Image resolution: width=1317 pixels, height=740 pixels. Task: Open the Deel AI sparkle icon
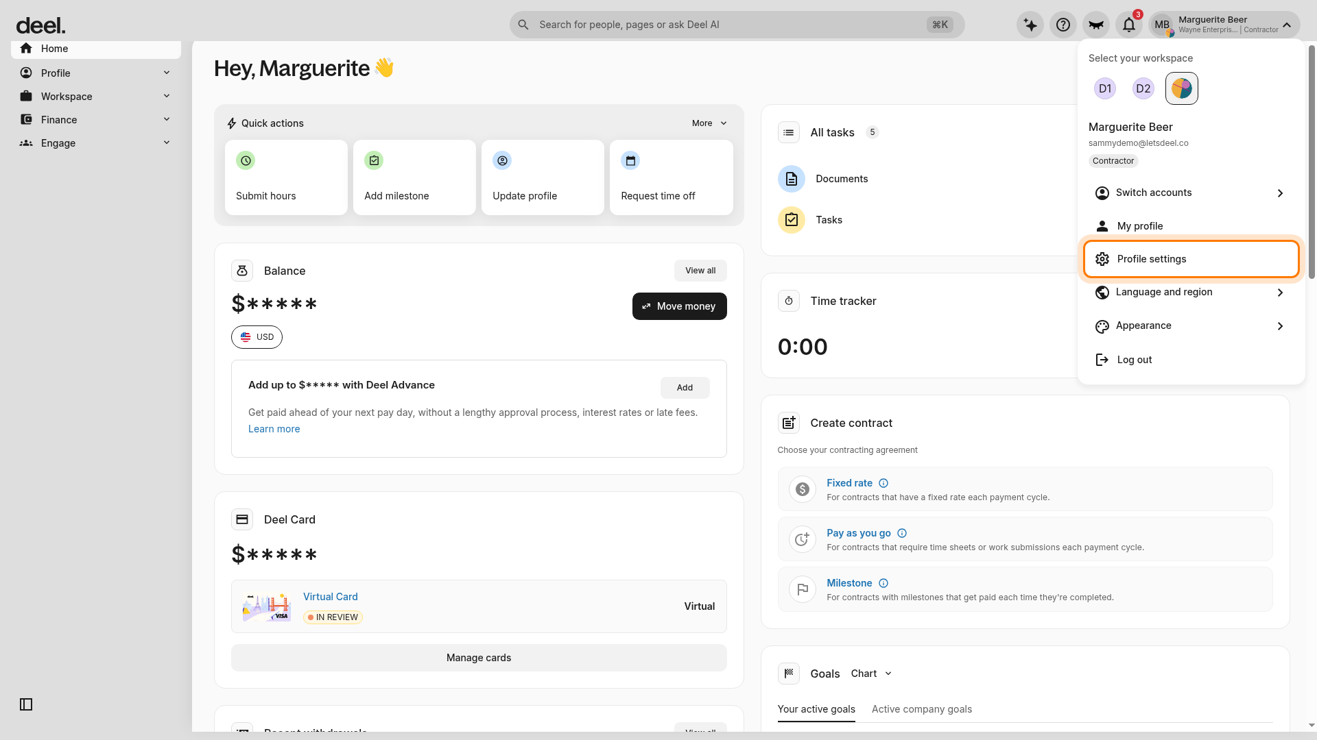click(1030, 25)
